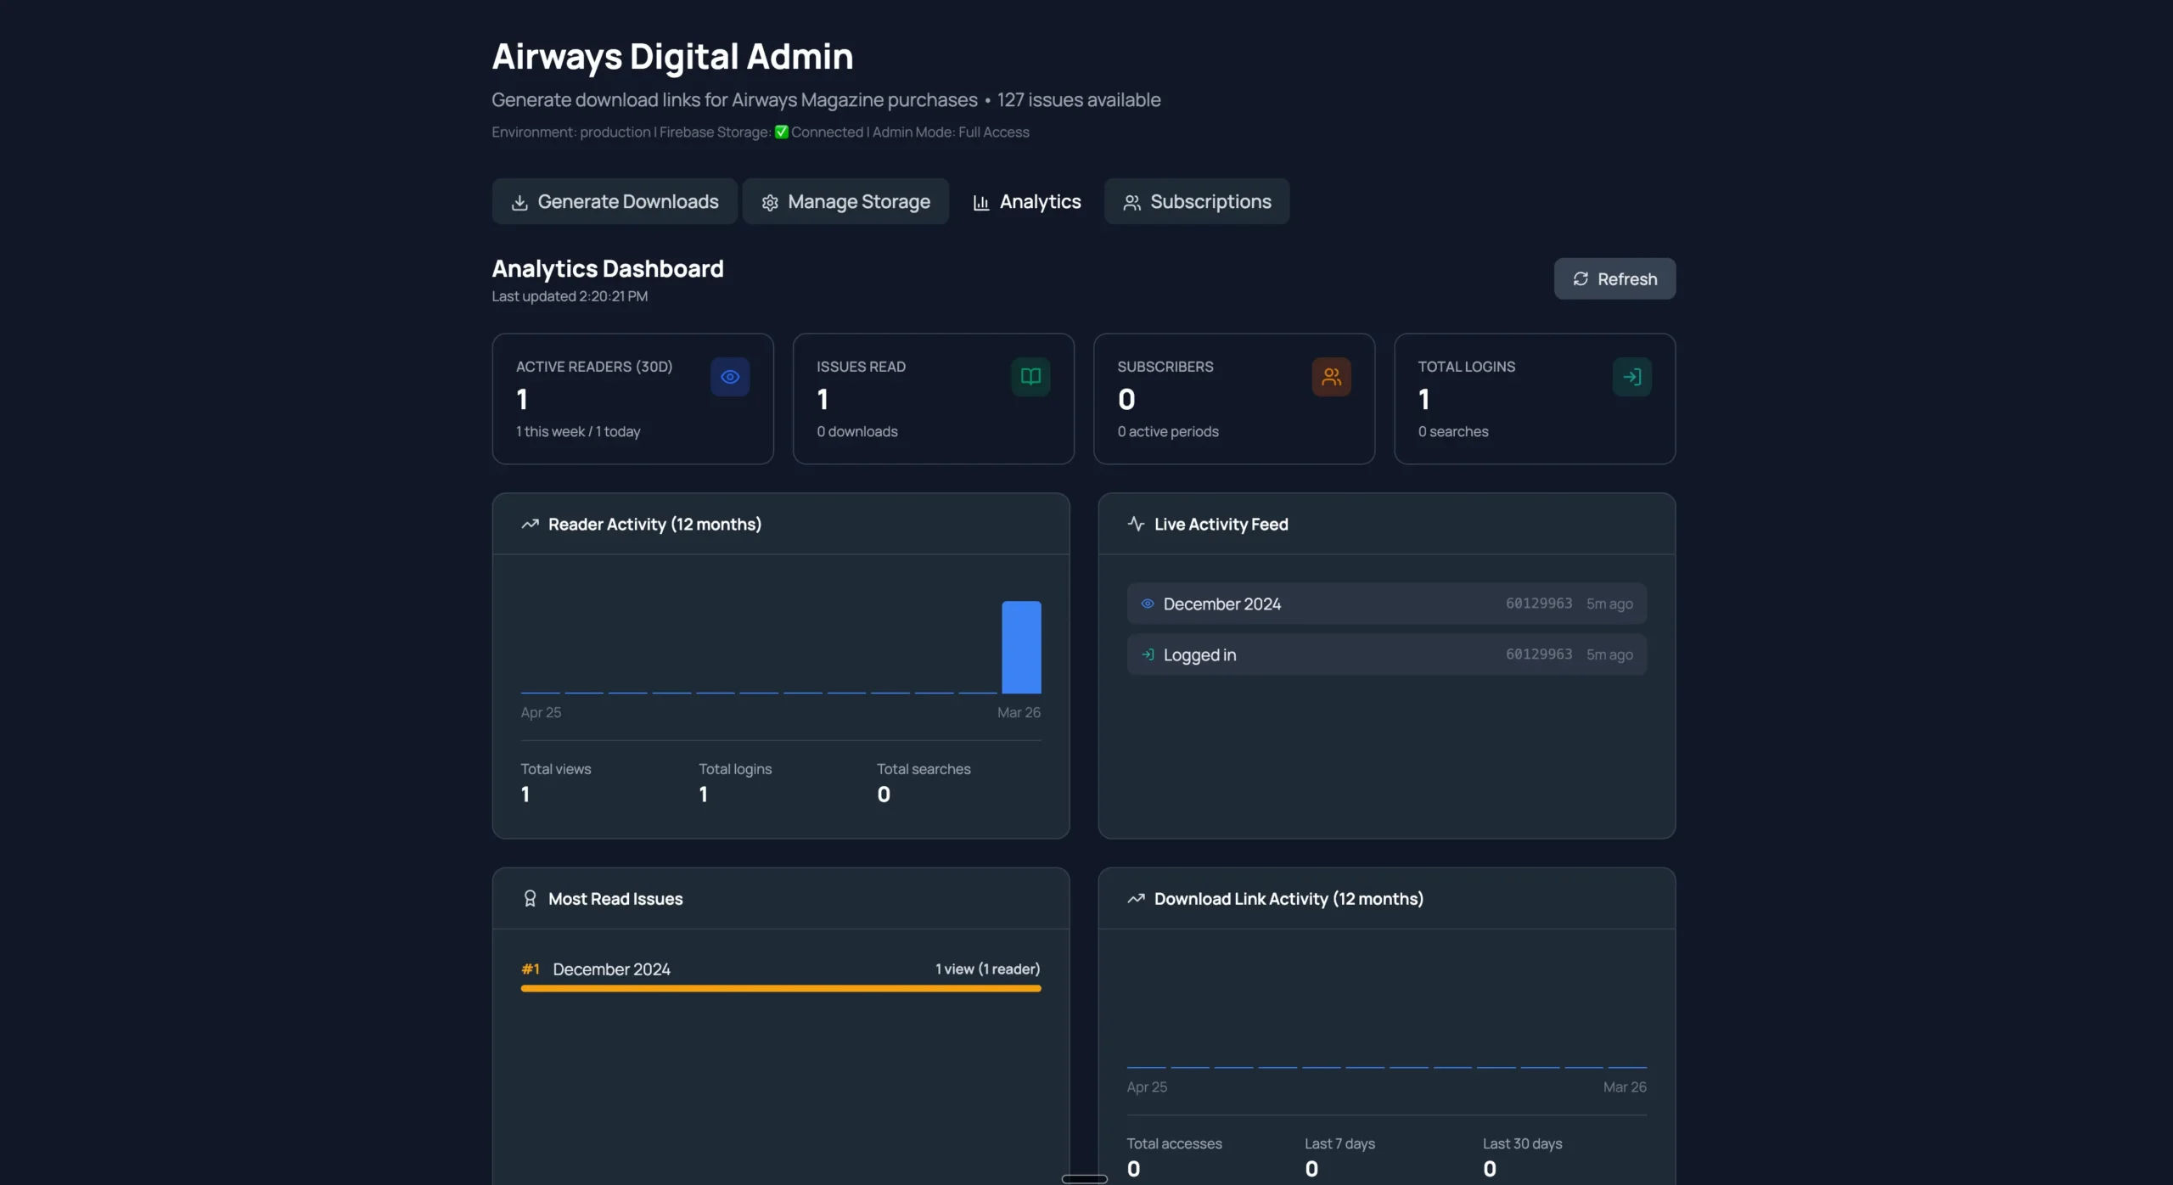Click the pulse icon beside Live Activity Feed
2173x1185 pixels.
(x=1136, y=524)
